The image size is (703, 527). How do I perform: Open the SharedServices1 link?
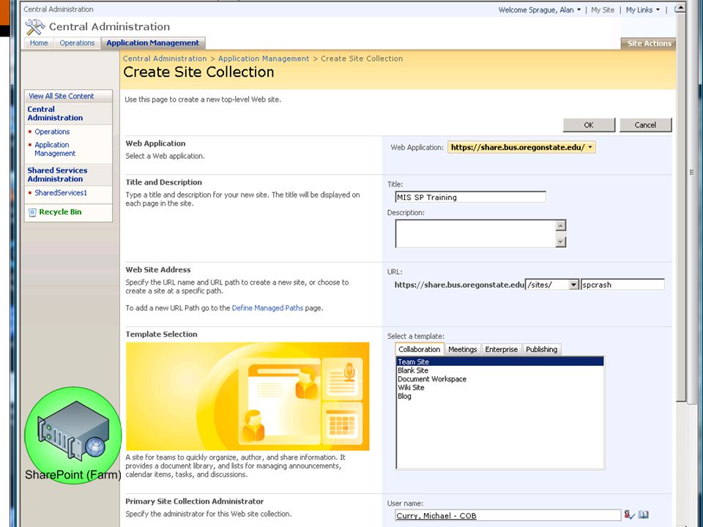tap(61, 193)
